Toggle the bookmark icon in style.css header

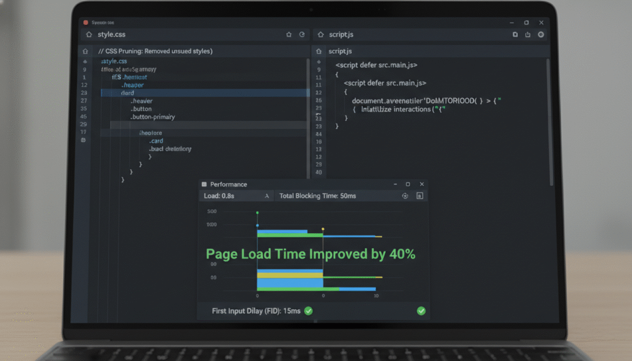289,35
